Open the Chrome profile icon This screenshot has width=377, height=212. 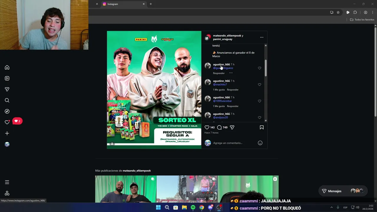366,12
